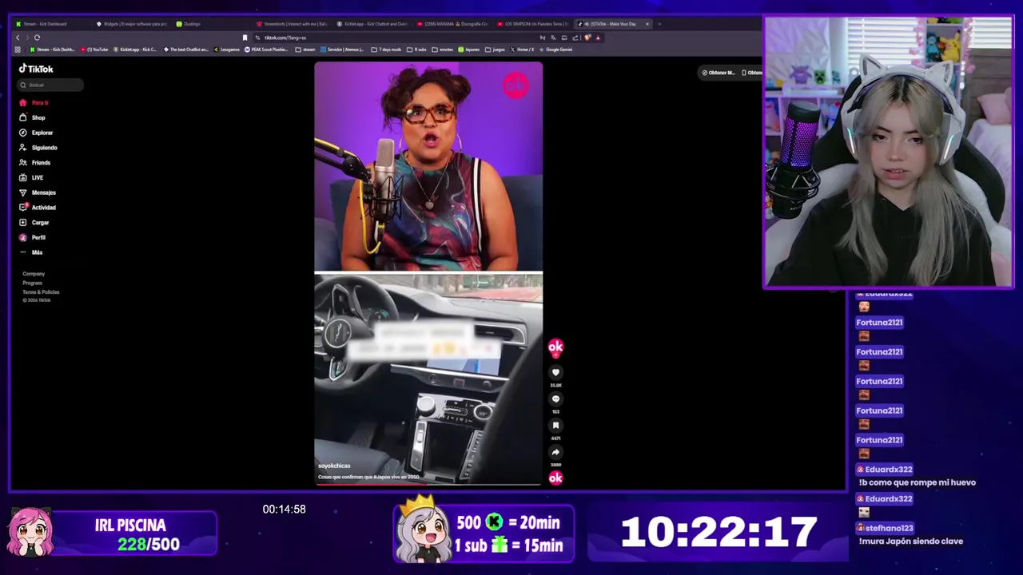The height and width of the screenshot is (575, 1023).
Task: Open the YouTube bookmark
Action: point(94,50)
